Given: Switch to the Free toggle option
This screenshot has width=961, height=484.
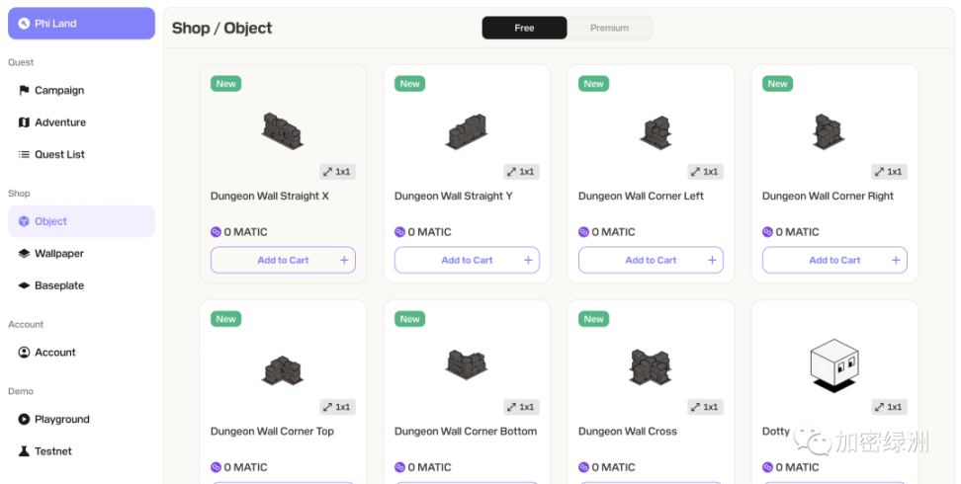Looking at the screenshot, I should 524,28.
